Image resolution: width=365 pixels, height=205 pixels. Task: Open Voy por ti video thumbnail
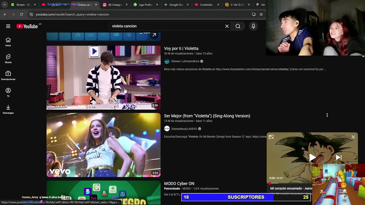coord(104,78)
